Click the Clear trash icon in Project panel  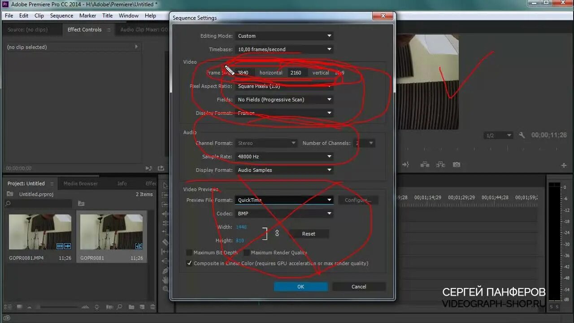(x=152, y=307)
